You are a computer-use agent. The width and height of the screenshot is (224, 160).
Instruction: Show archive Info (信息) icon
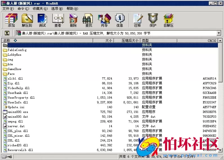pos(120,20)
